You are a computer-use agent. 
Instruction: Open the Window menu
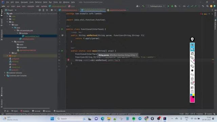click(x=66, y=2)
